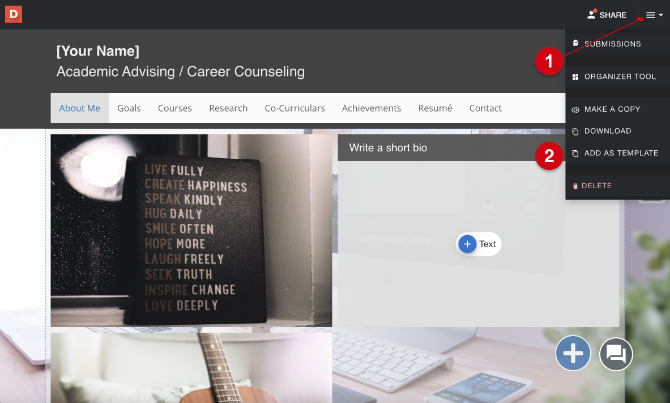Viewport: 670px width, 403px height.
Task: Click the orange D logo icon
Action: tap(13, 15)
